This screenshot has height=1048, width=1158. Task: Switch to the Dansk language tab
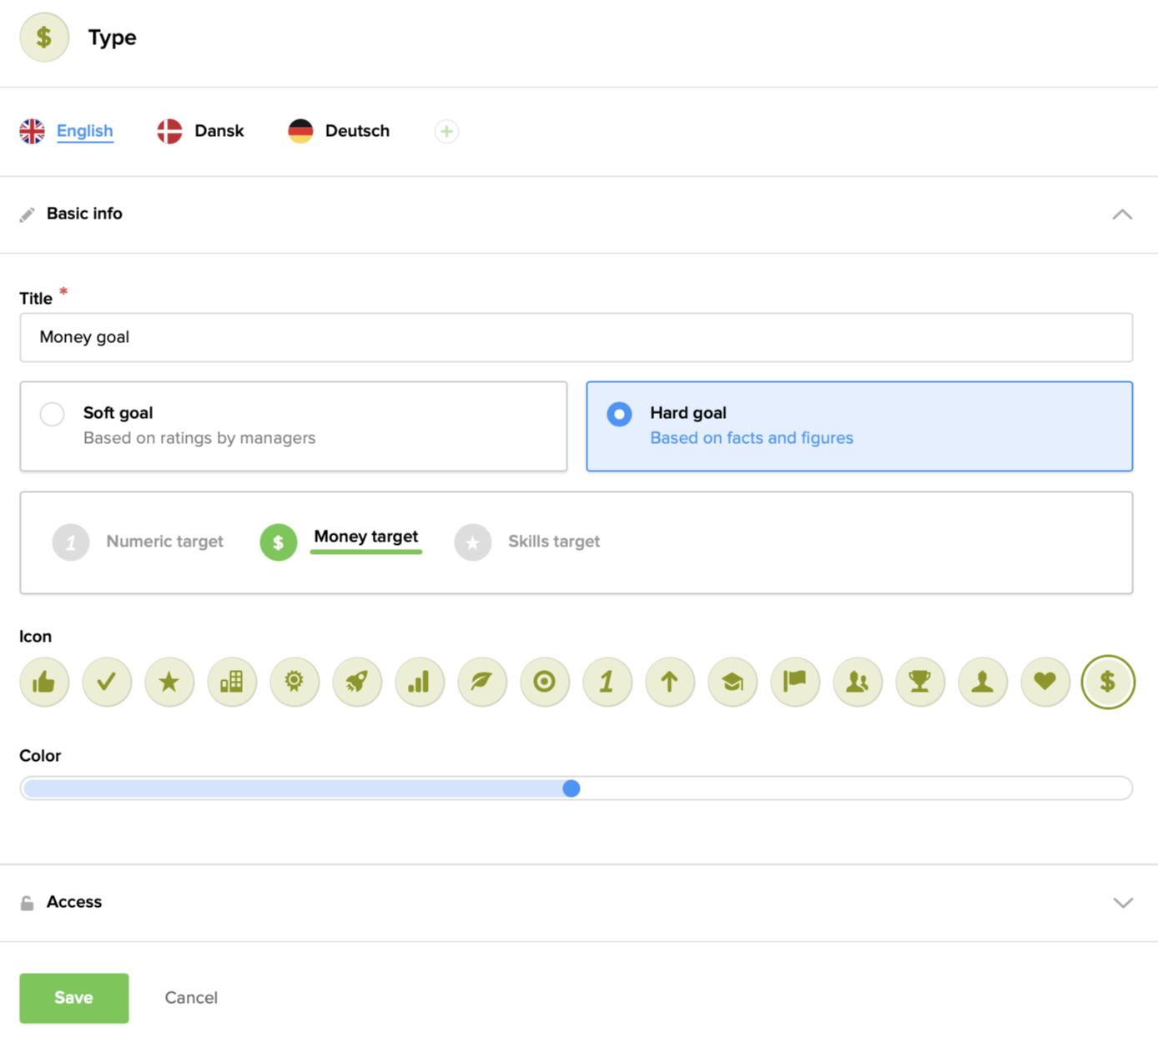(201, 131)
